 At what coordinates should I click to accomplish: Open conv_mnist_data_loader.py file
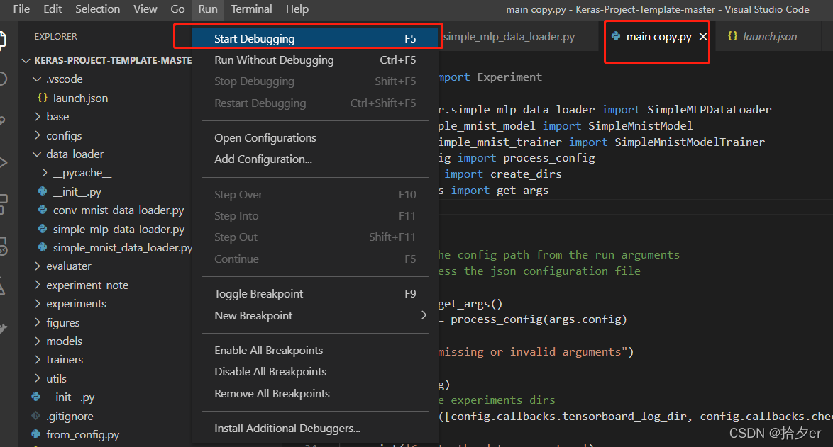(118, 210)
